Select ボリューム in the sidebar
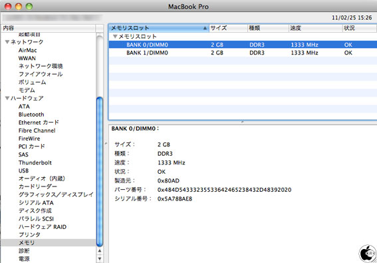The height and width of the screenshot is (263, 377). point(32,83)
